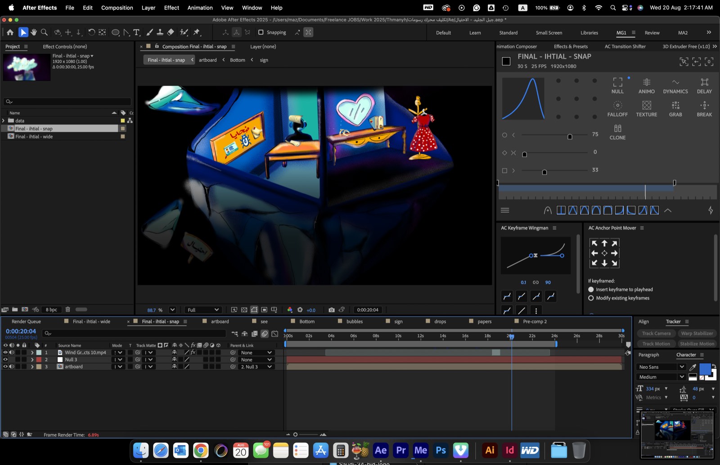Image resolution: width=720 pixels, height=465 pixels.
Task: Select the Standard workspace
Action: [x=508, y=33]
